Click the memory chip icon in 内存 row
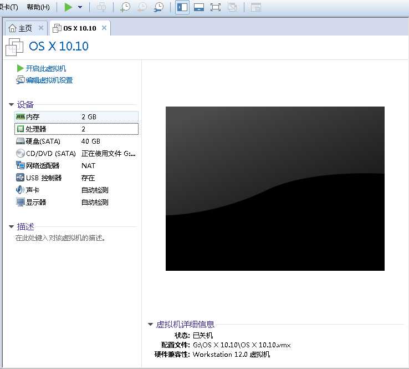 tap(20, 117)
